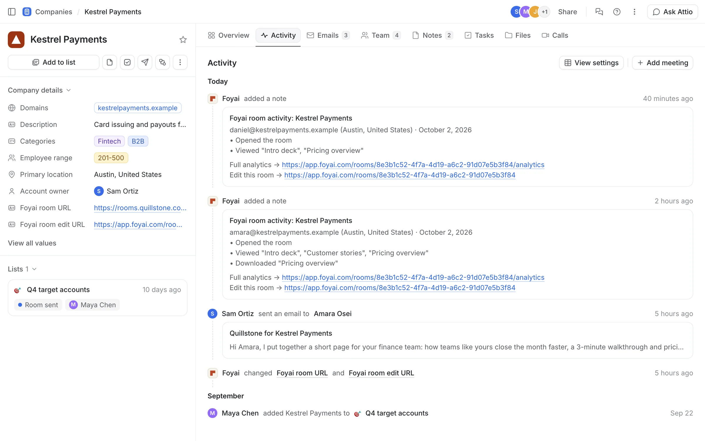Open Full analytics link in Daniel's note
The image size is (705, 441).
(413, 165)
